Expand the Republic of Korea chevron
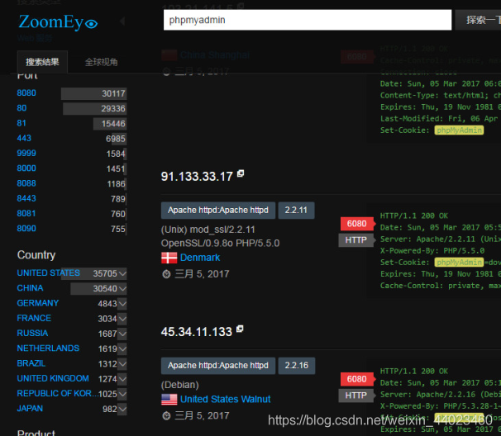This screenshot has height=436, width=501. (x=122, y=394)
